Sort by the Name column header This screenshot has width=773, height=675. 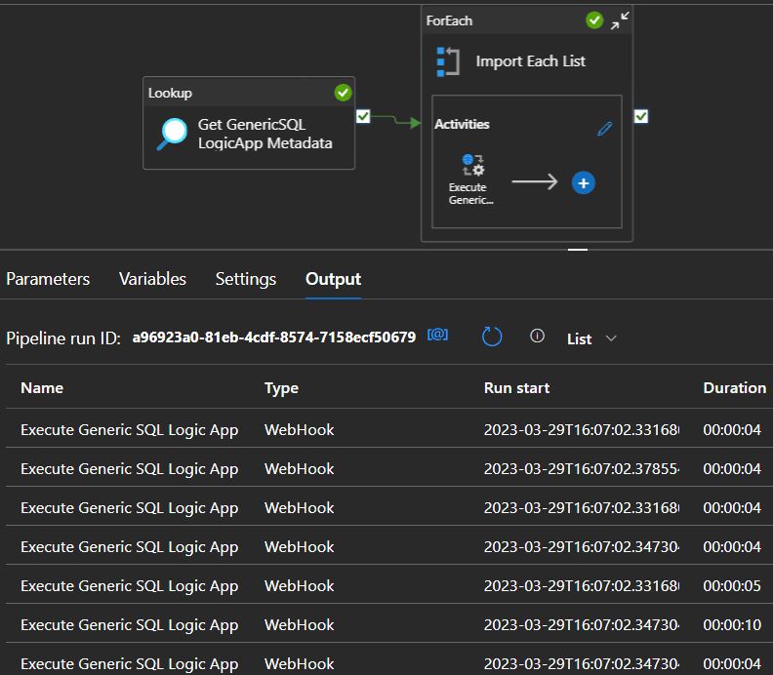tap(42, 388)
